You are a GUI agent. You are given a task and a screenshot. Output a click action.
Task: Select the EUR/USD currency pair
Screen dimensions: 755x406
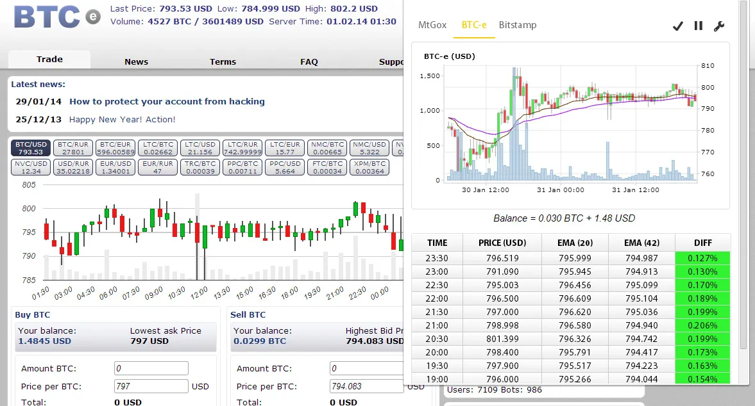click(x=115, y=167)
